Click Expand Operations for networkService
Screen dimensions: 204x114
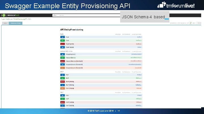pyautogui.click(x=137, y=52)
